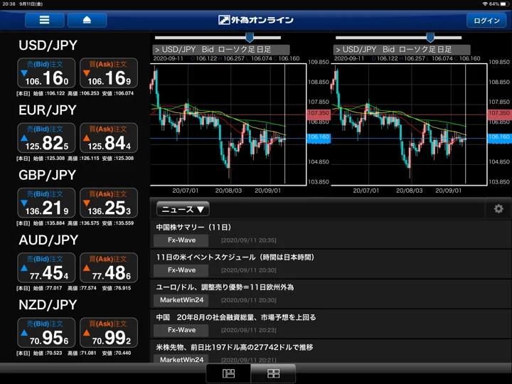Switch to the three-panel layout icon
Image resolution: width=512 pixels, height=384 pixels.
pyautogui.click(x=228, y=373)
